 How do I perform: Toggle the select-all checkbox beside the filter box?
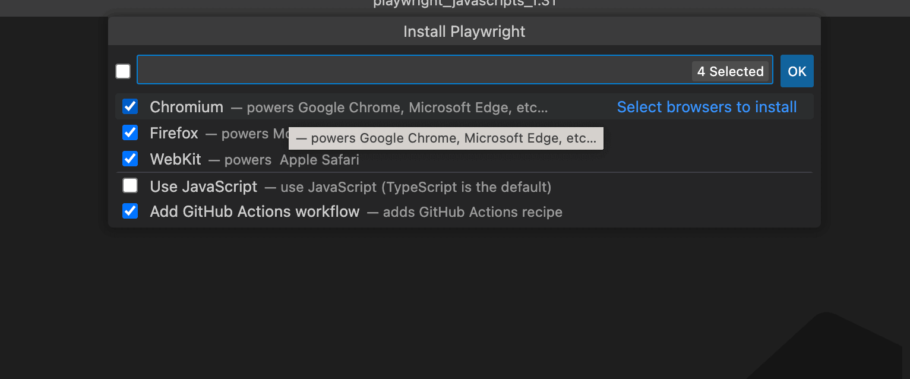coord(123,71)
